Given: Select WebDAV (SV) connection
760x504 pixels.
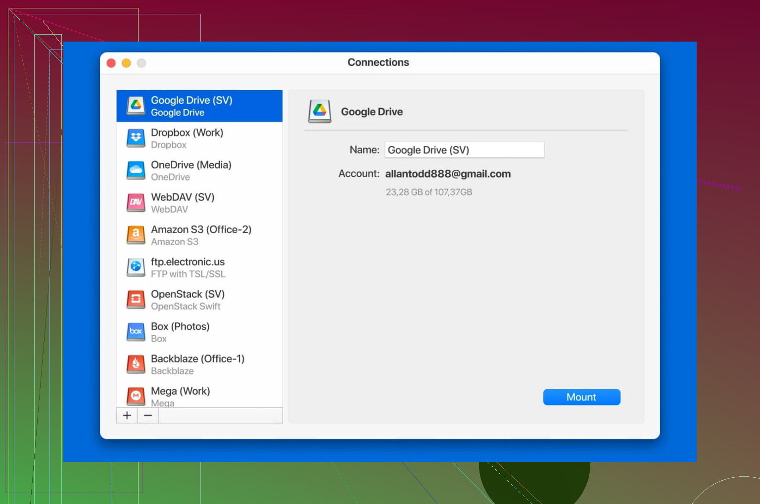Looking at the screenshot, I should coord(199,202).
